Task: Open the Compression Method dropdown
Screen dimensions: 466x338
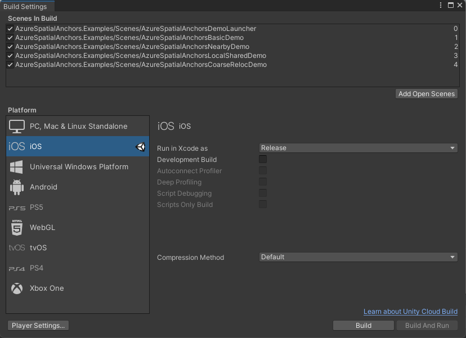Action: coord(358,257)
